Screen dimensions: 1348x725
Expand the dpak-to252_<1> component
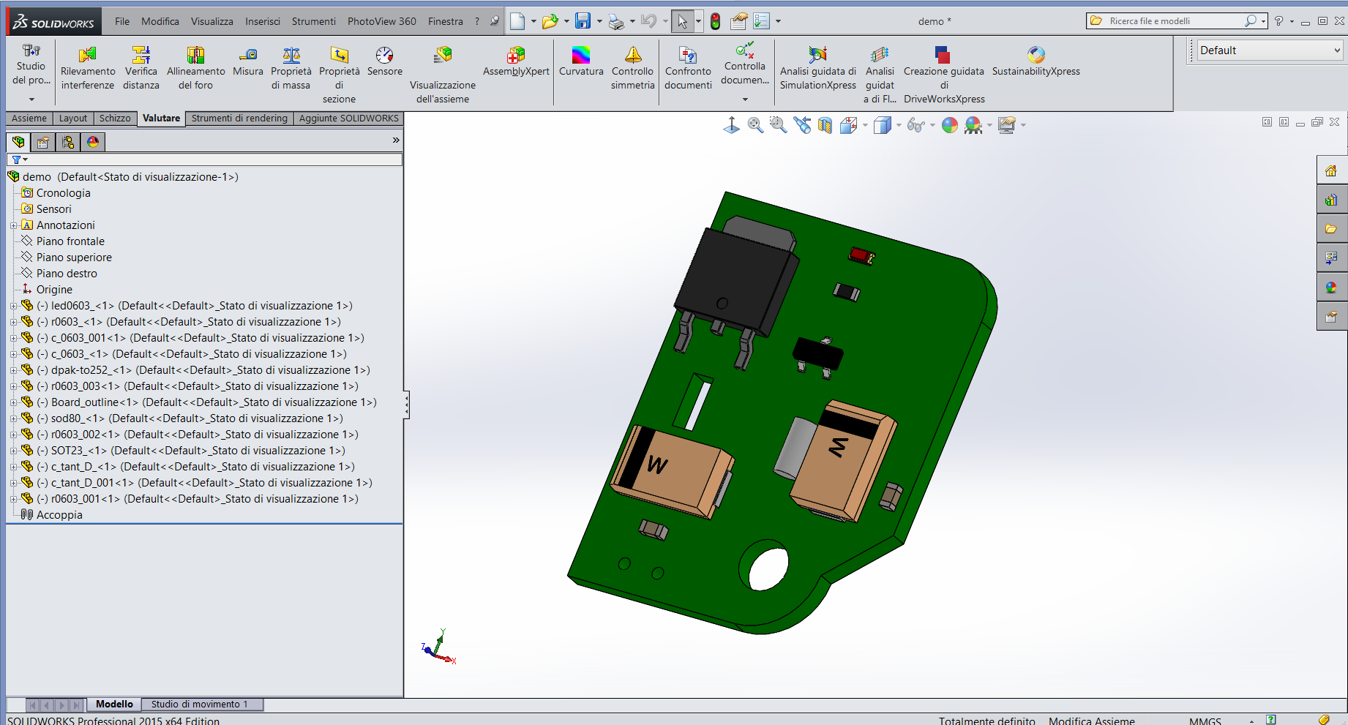click(x=13, y=370)
